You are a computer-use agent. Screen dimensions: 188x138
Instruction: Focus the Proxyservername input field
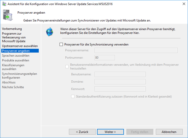point(136,50)
